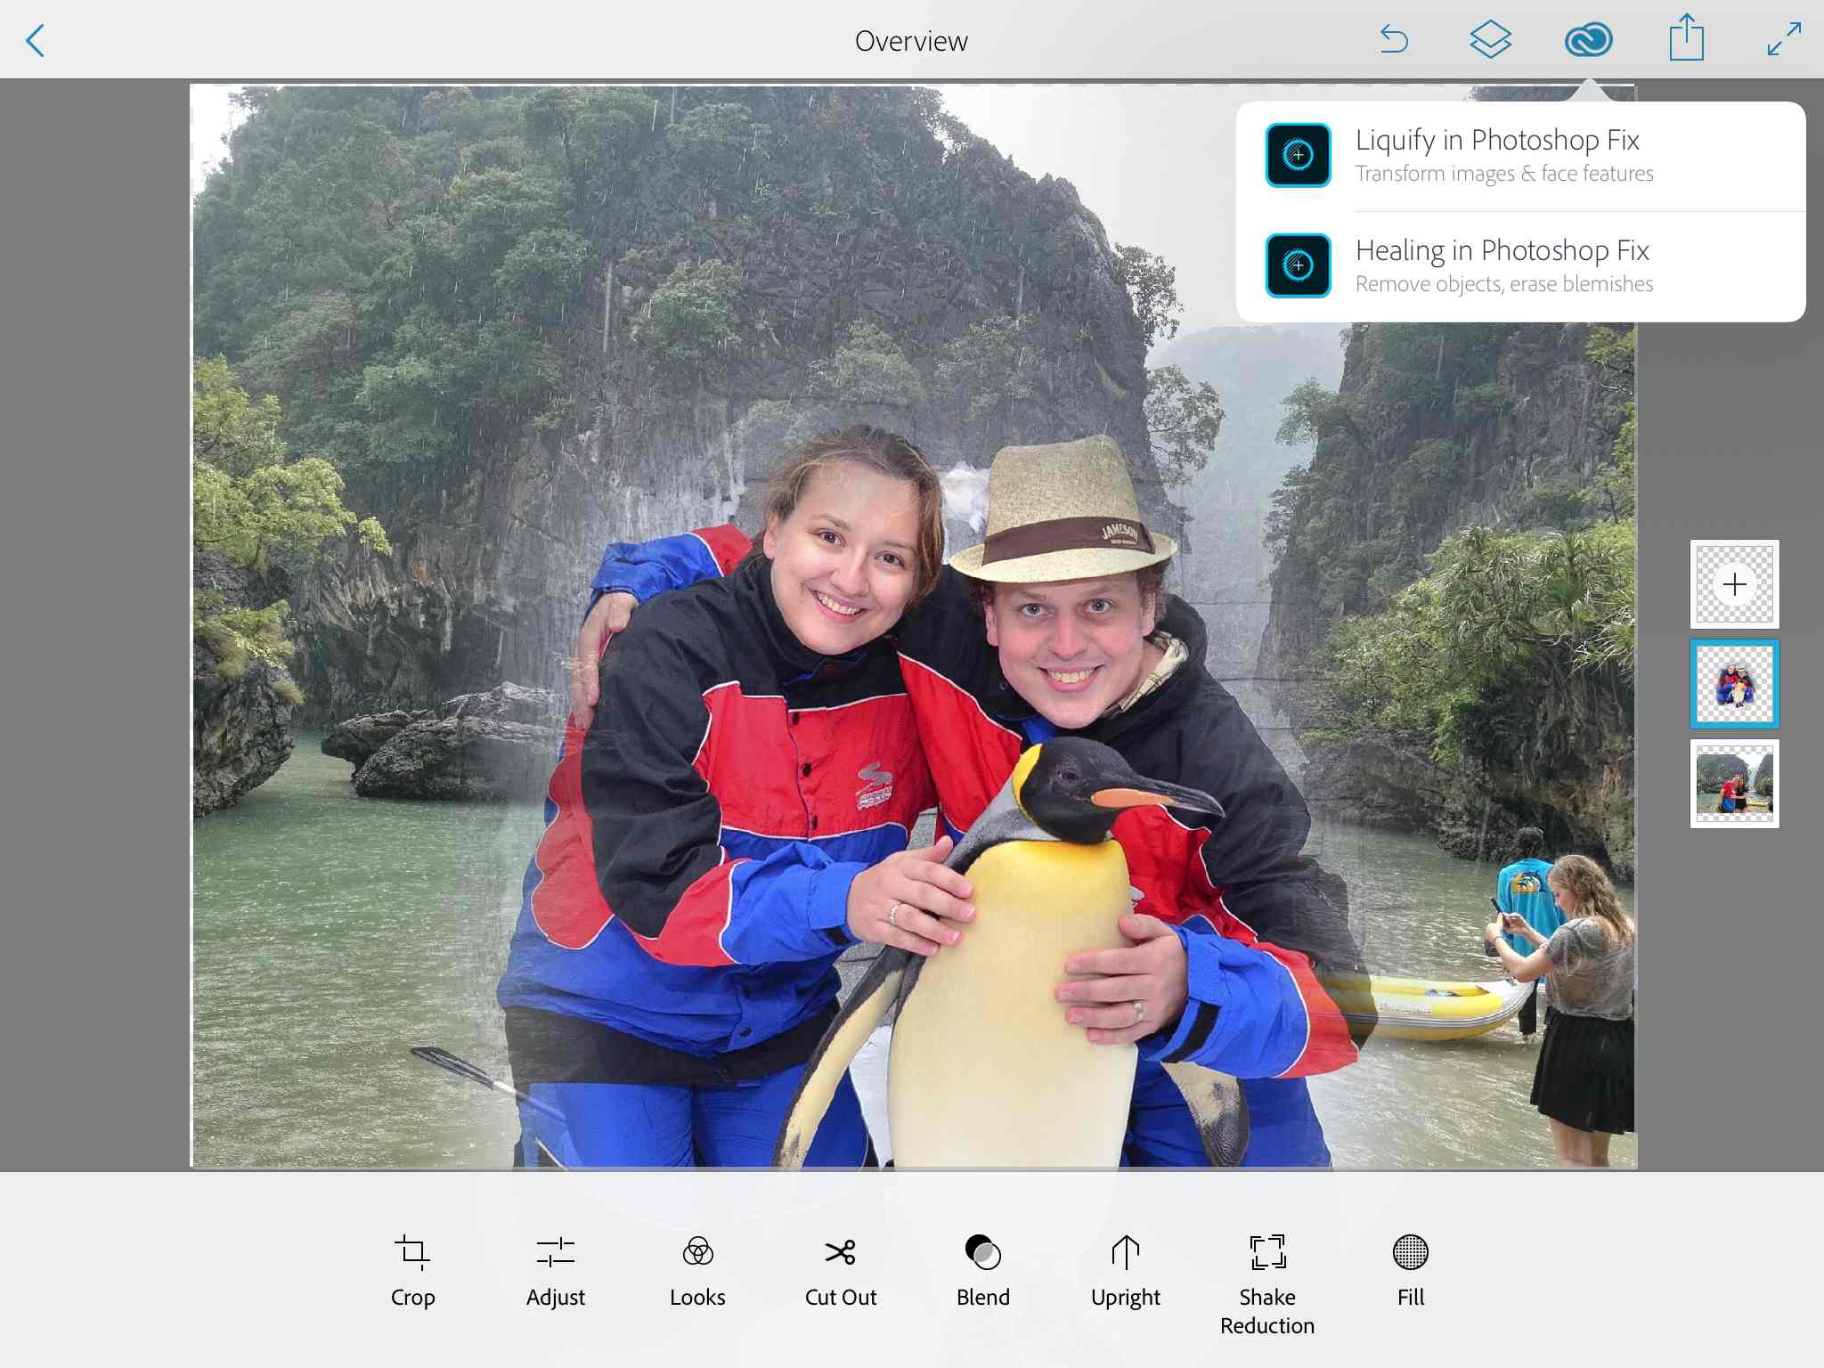Add a new layer with plus thumbnail
The image size is (1824, 1368).
tap(1734, 584)
